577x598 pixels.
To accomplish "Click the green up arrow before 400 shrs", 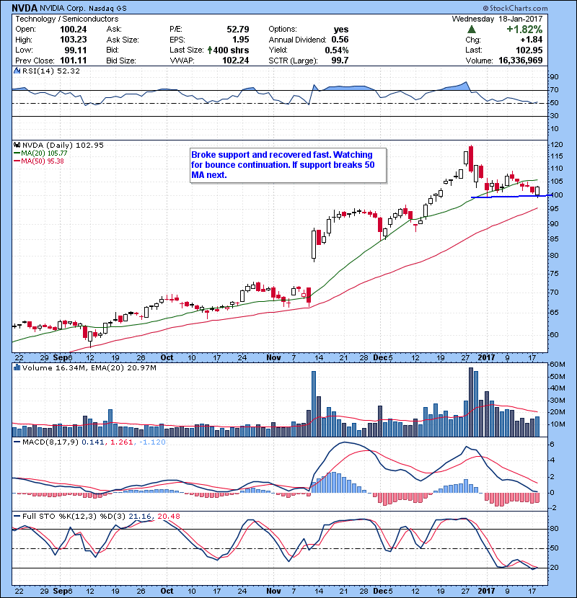I will (210, 50).
